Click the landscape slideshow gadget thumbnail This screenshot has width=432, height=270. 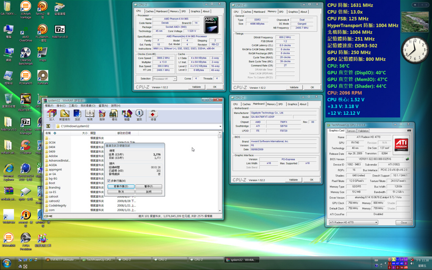coord(415,22)
